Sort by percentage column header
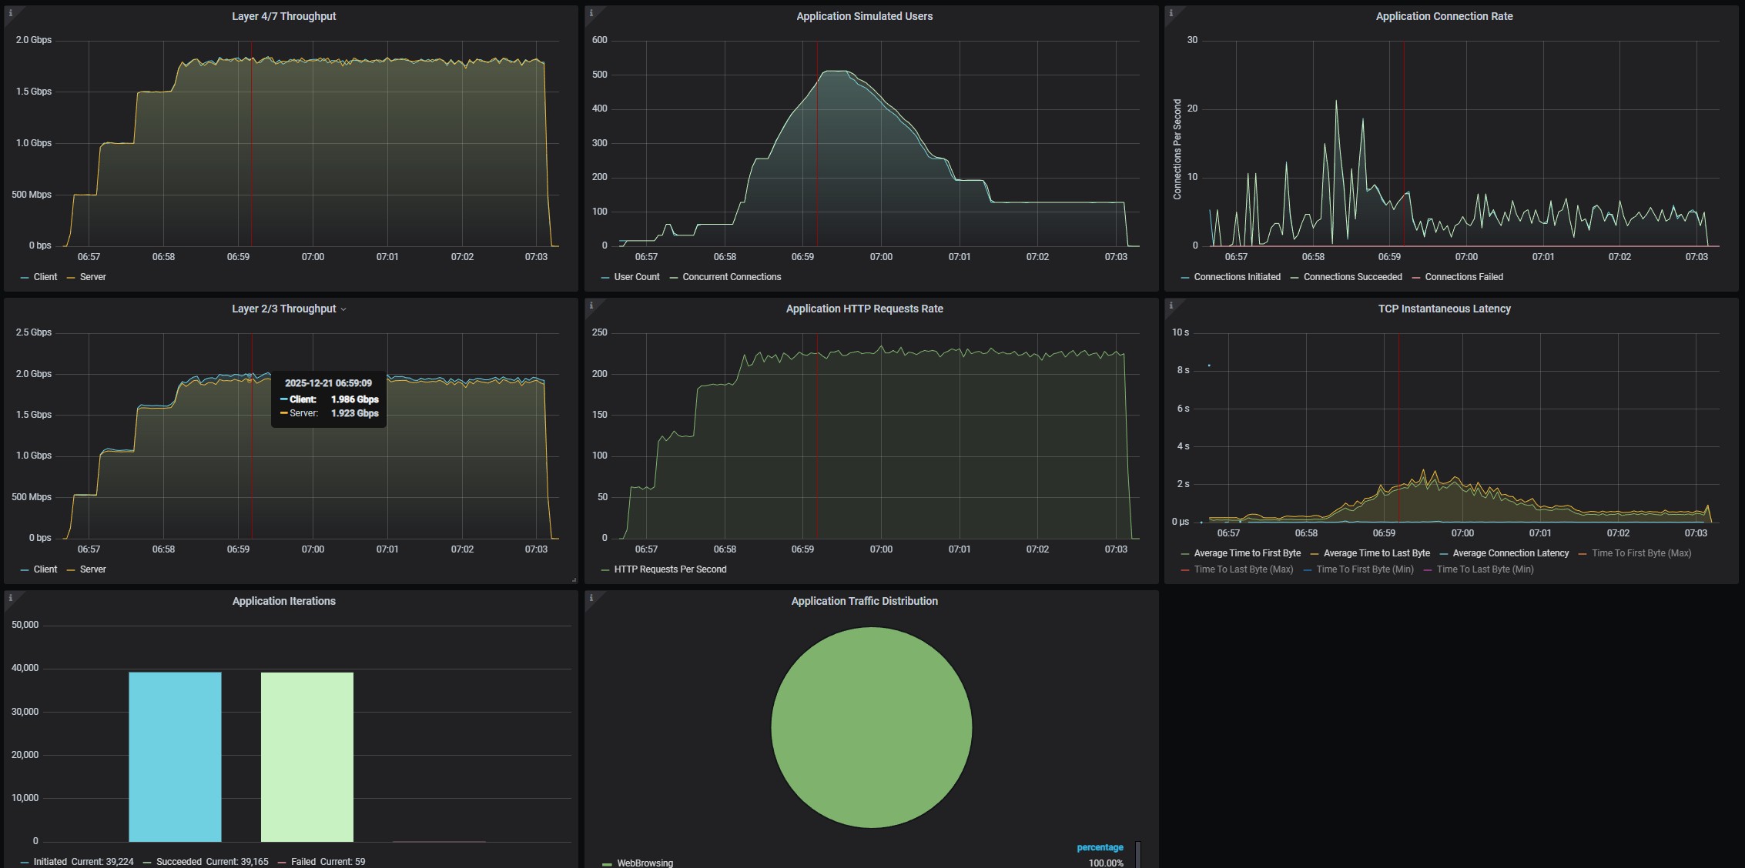 click(1100, 847)
